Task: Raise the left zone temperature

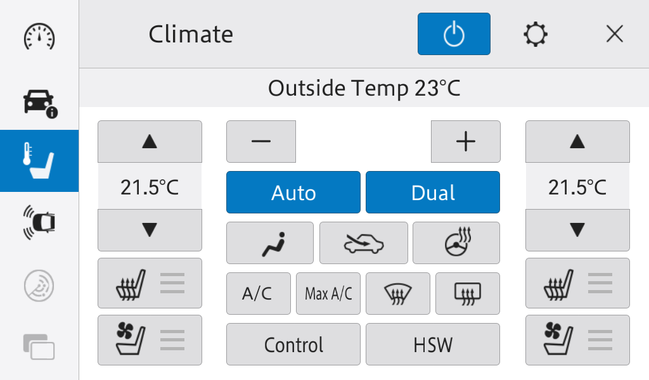Action: pos(150,141)
